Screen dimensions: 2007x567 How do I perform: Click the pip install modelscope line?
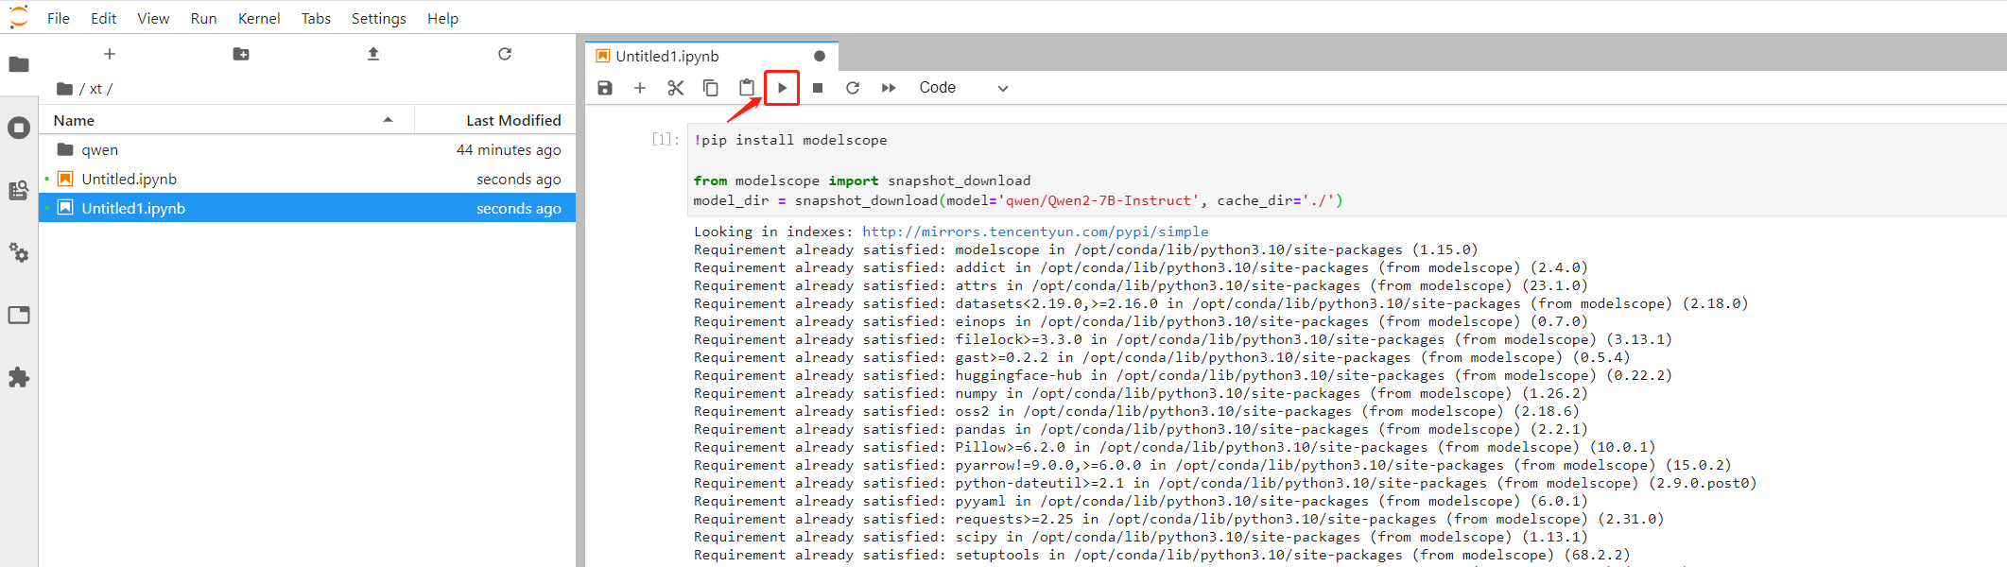pyautogui.click(x=790, y=140)
